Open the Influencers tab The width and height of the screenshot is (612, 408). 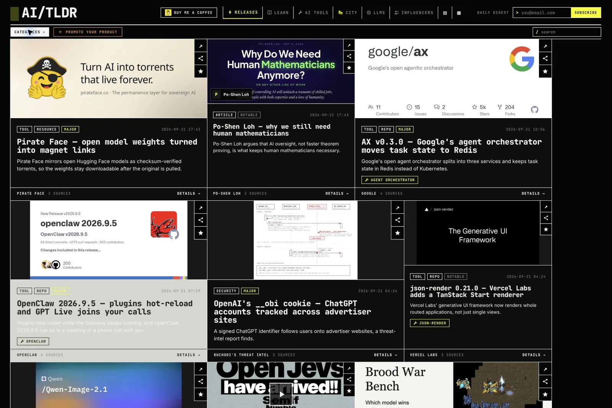pos(414,13)
